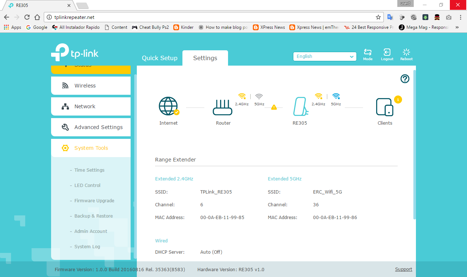
Task: Open Firmware Upgrade submenu
Action: click(x=94, y=201)
